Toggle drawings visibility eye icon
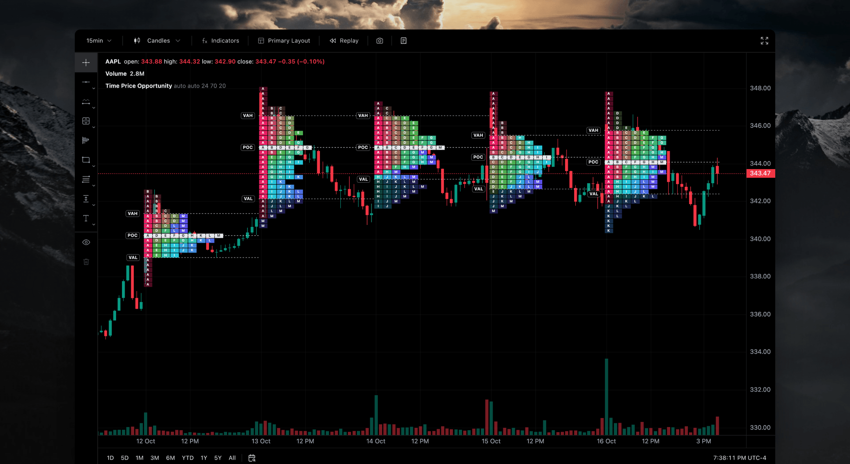 pyautogui.click(x=86, y=242)
